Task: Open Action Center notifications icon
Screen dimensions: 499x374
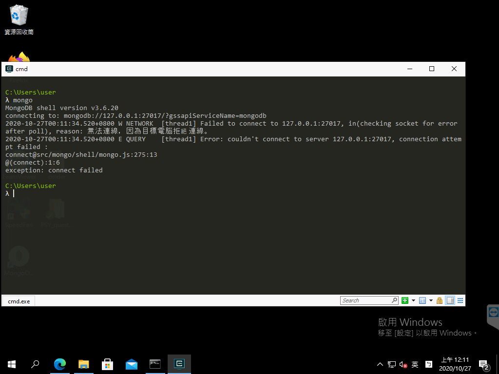Action: [484, 364]
